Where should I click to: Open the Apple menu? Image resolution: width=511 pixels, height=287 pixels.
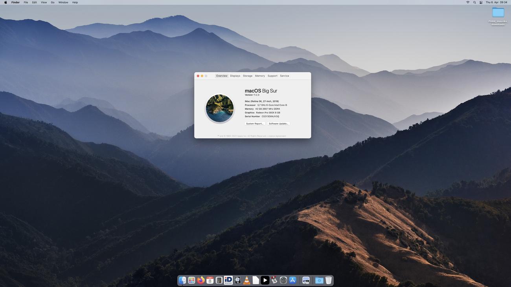(6, 2)
